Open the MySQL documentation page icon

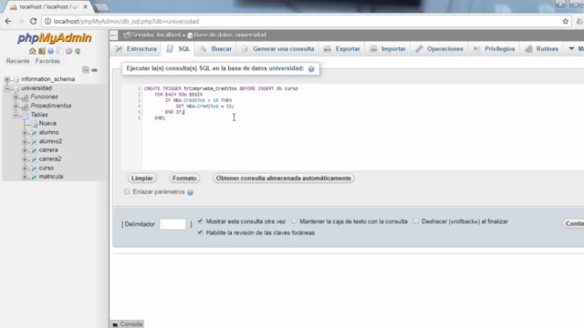click(59, 51)
